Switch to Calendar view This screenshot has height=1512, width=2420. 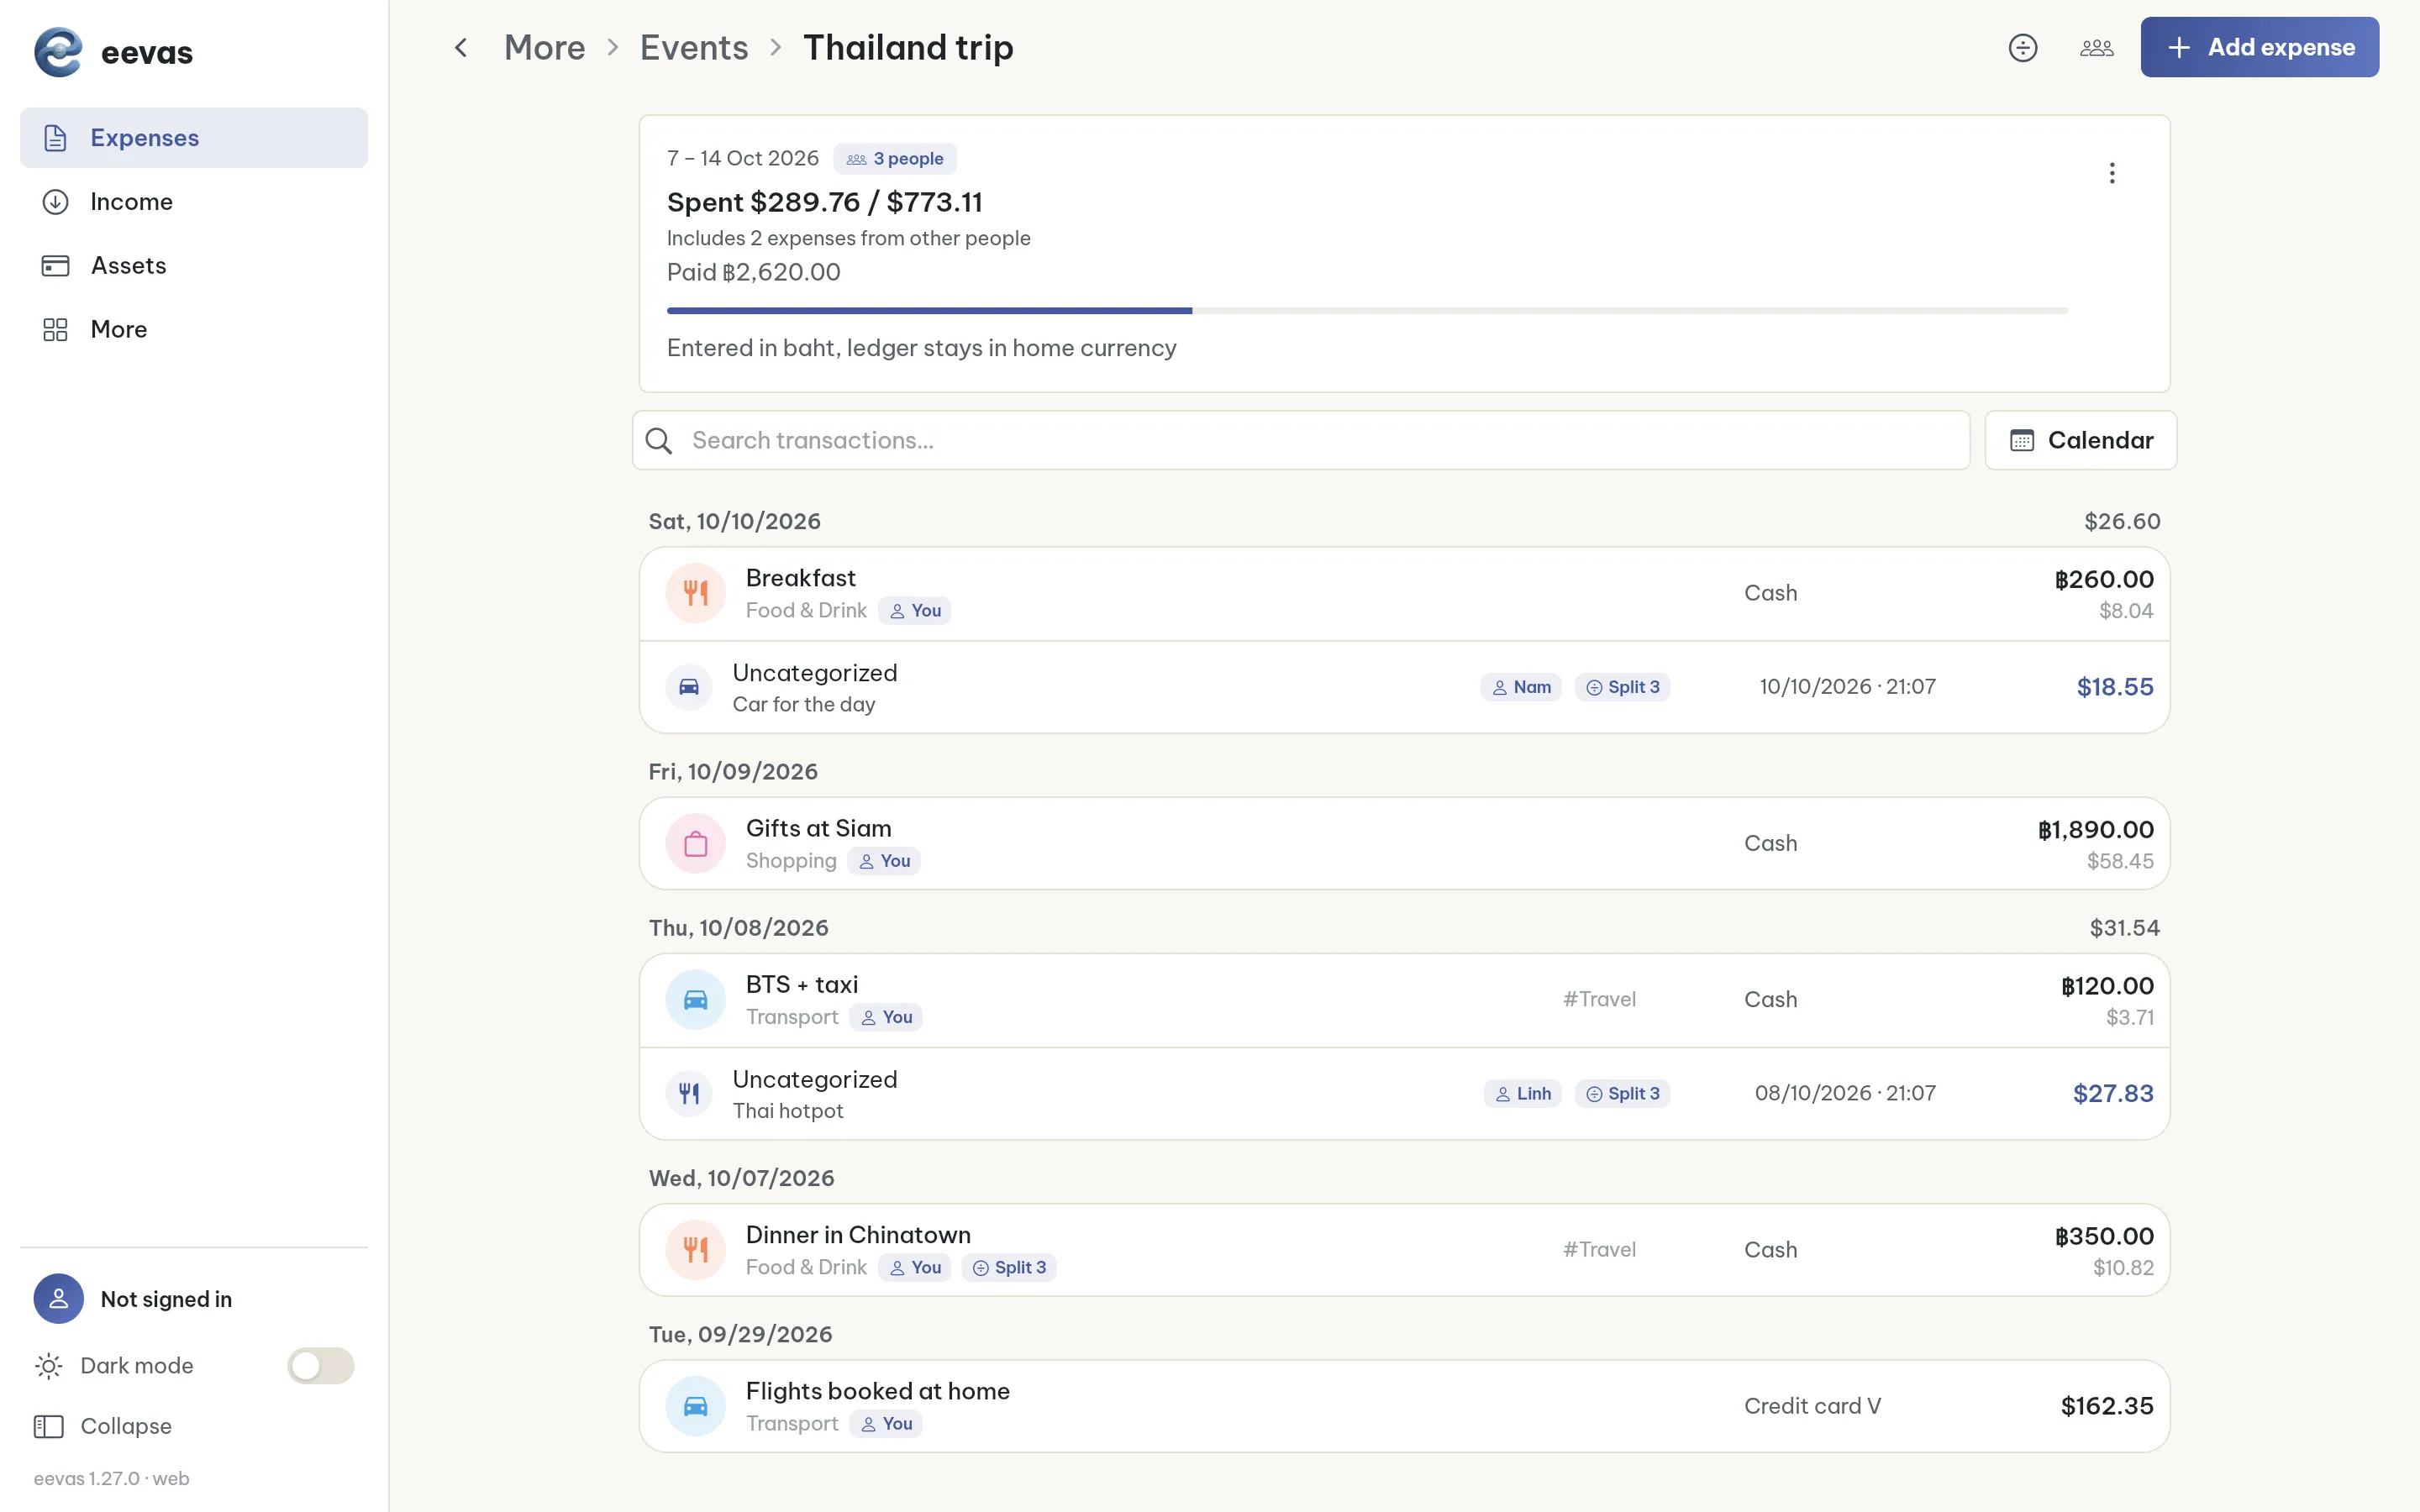pos(2080,440)
